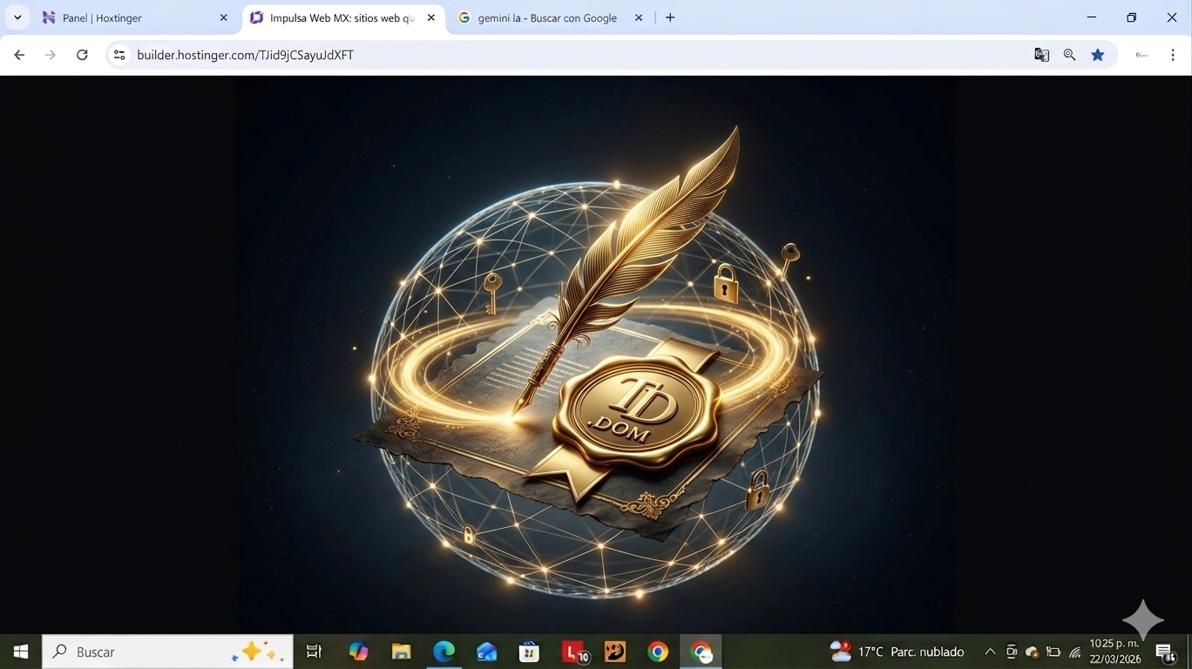Show hidden system tray icons
Image resolution: width=1192 pixels, height=669 pixels.
click(990, 652)
